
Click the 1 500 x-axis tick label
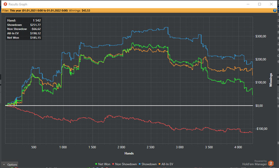(92, 147)
